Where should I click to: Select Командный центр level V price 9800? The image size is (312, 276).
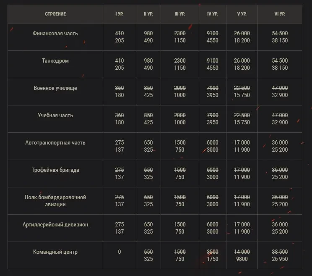pos(242,259)
